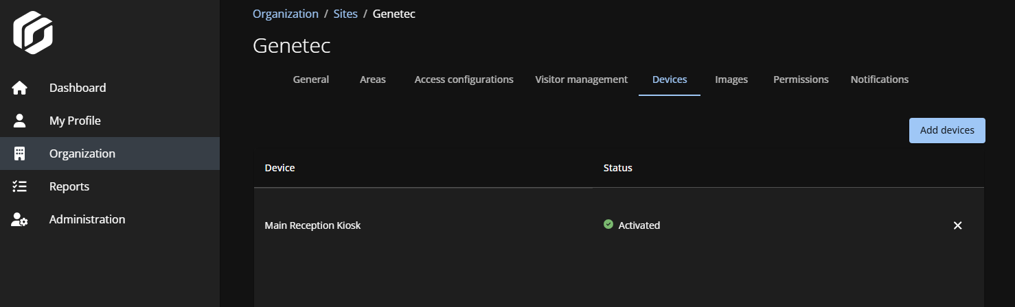Screen dimensions: 1015x307
Task: Go to the Access configurations tab
Action: coord(464,79)
